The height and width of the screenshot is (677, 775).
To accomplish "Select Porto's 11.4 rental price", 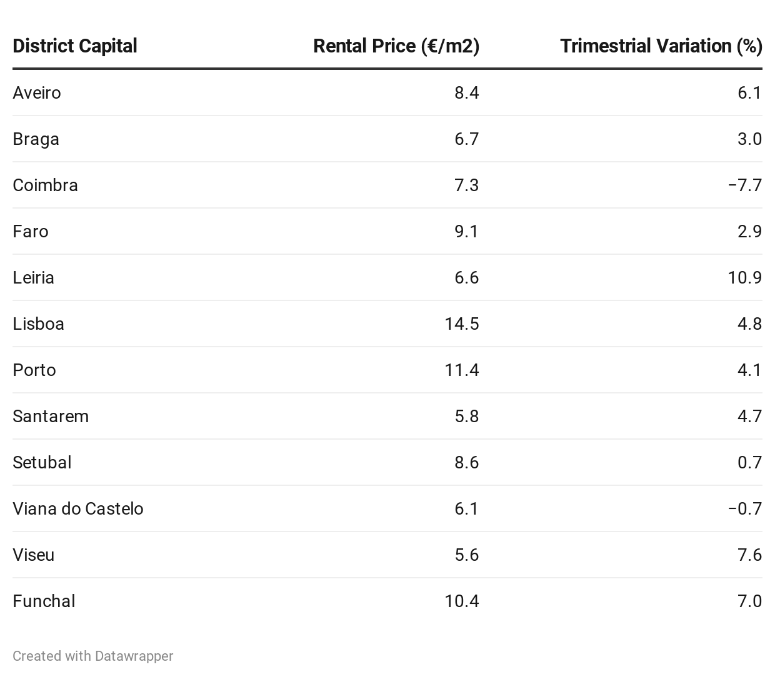I will 462,370.
